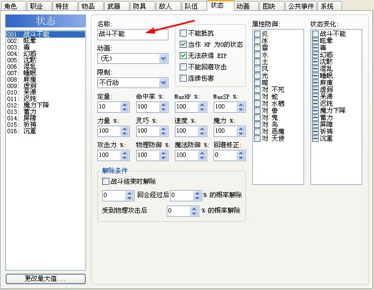The image size is (374, 290).
Task: Select 005: 沈默 in the state list
Action: [46, 60]
